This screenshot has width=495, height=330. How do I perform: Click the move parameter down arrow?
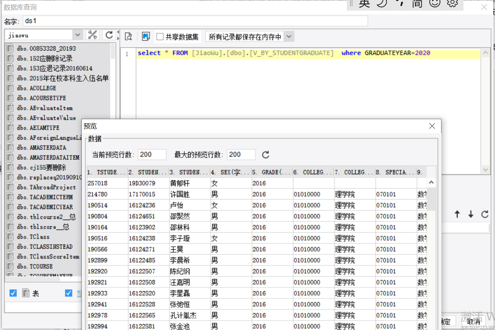(x=471, y=214)
